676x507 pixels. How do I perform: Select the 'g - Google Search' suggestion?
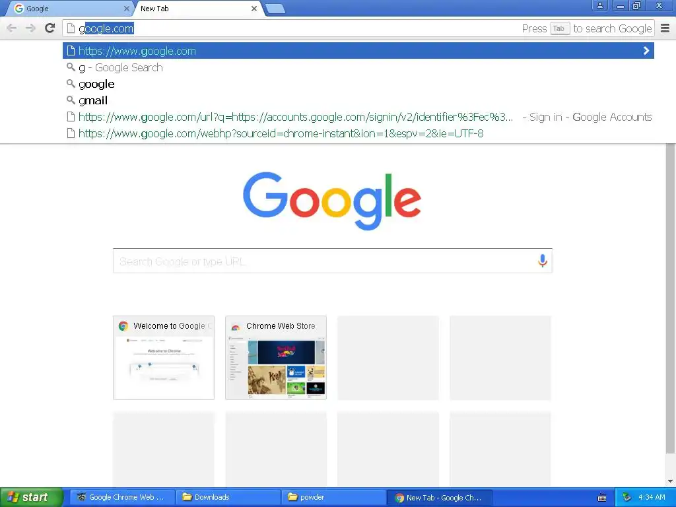tap(358, 67)
